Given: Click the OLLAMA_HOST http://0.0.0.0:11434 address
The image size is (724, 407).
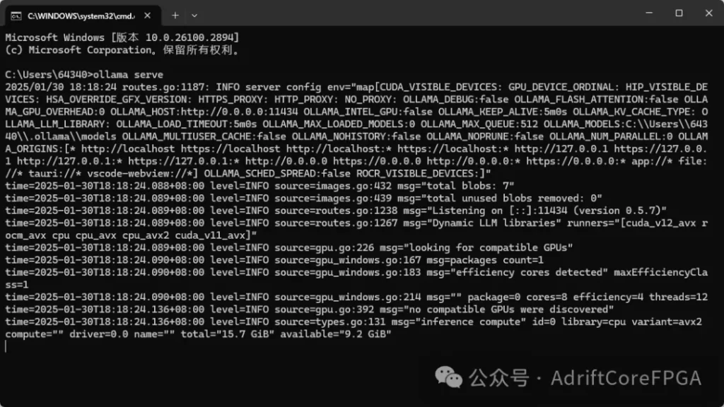Looking at the screenshot, I should (x=242, y=112).
